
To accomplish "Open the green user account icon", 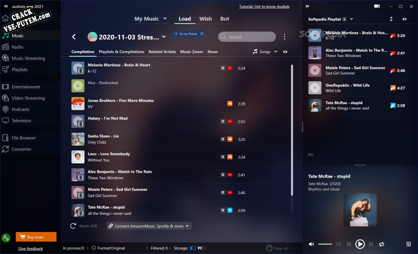I will pyautogui.click(x=6, y=238).
